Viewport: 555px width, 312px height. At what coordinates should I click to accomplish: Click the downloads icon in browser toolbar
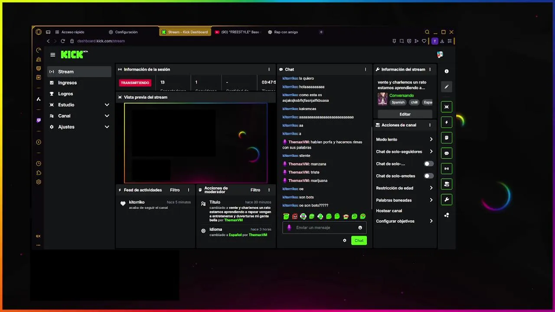click(442, 41)
